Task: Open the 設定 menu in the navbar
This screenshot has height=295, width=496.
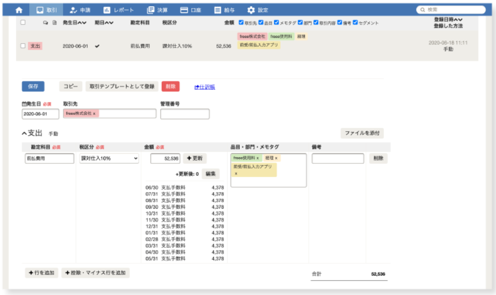Action: [x=257, y=10]
